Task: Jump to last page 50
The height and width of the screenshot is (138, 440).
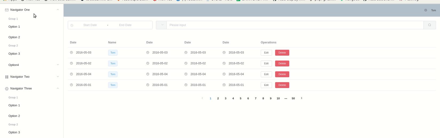Action: tap(293, 98)
